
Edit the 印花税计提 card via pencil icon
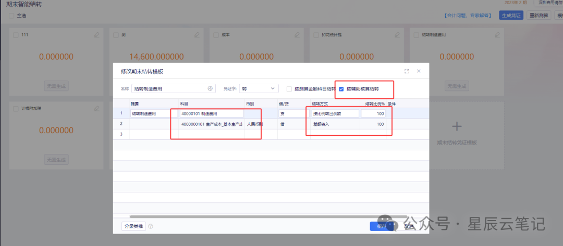[397, 35]
